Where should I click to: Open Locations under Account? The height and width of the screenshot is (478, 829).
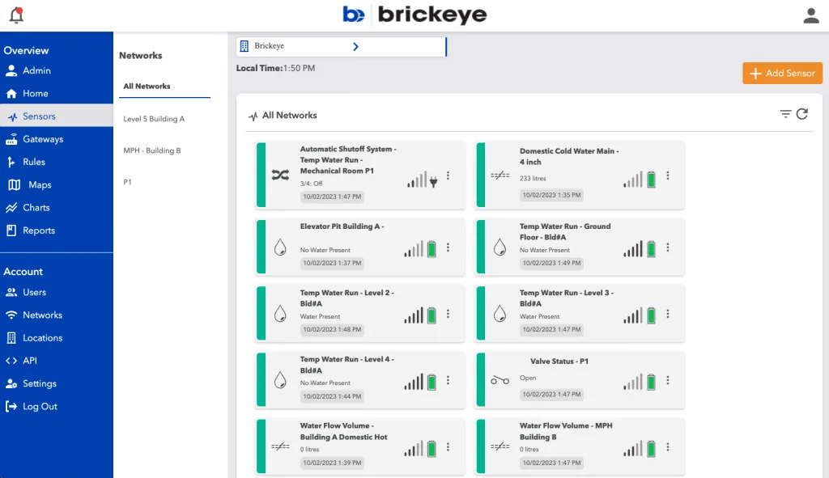(57, 338)
